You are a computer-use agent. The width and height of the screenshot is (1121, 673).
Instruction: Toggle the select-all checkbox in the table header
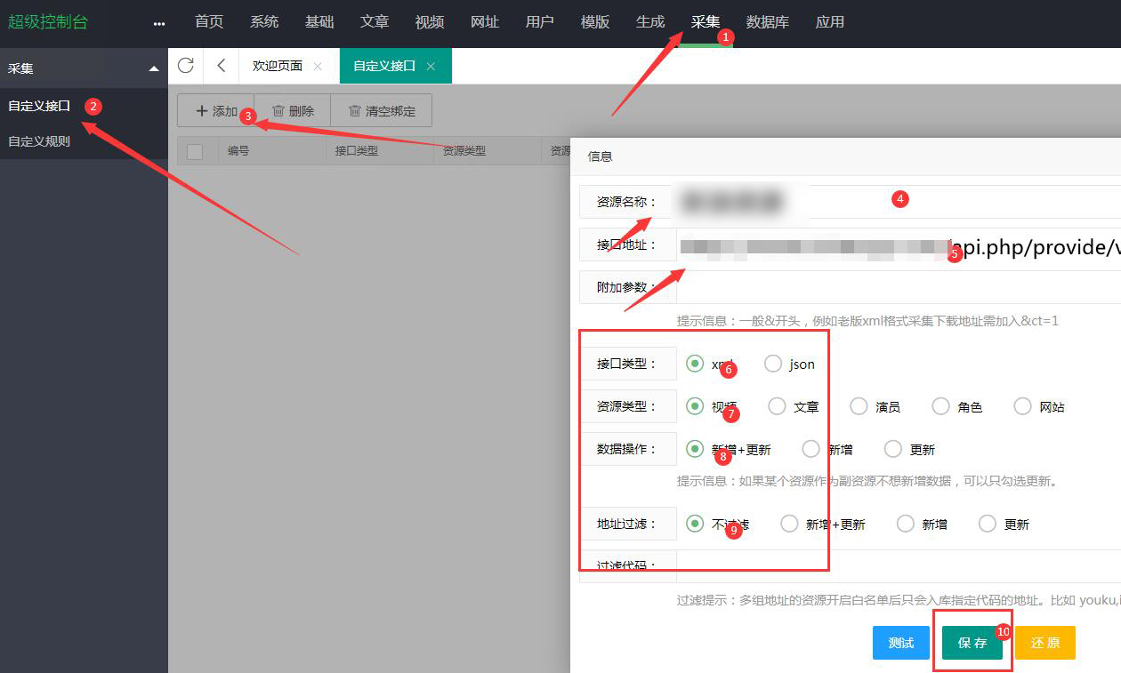197,150
